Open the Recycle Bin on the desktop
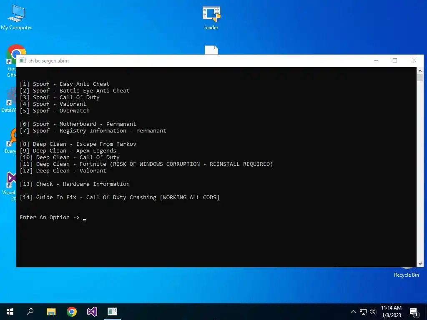The image size is (427, 320). coord(406,273)
